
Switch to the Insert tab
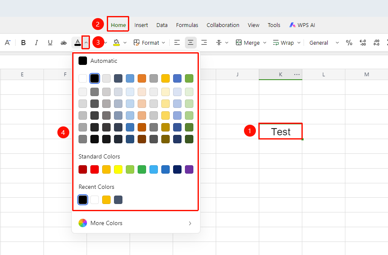pos(141,25)
